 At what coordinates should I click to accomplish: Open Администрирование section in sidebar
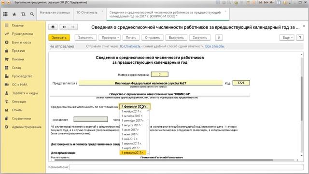coord(27,127)
